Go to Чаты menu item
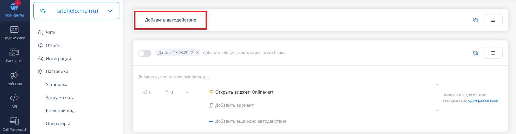 pyautogui.click(x=51, y=32)
